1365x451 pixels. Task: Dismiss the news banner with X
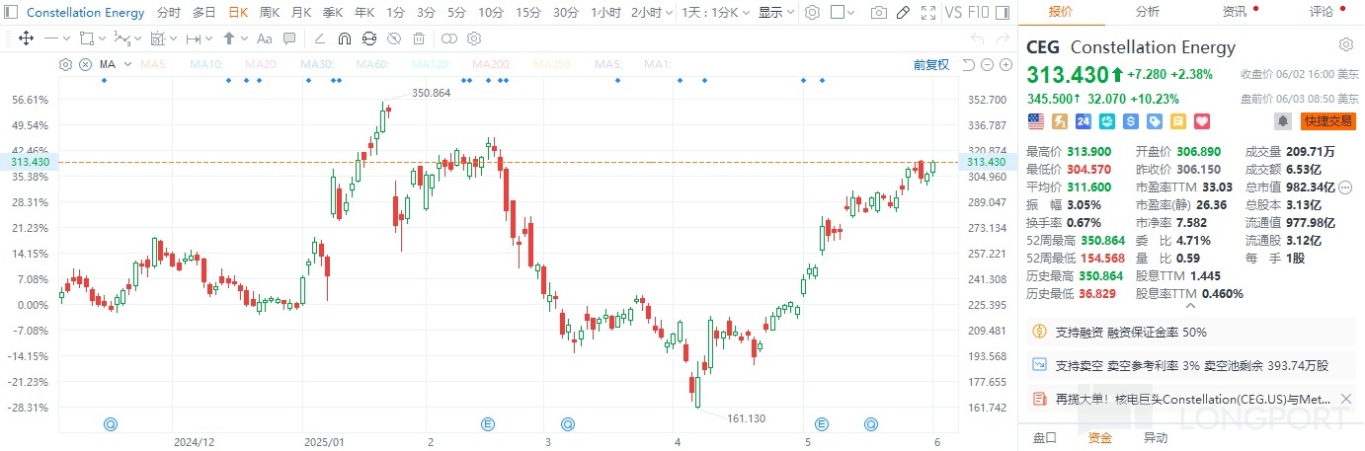(x=1344, y=399)
